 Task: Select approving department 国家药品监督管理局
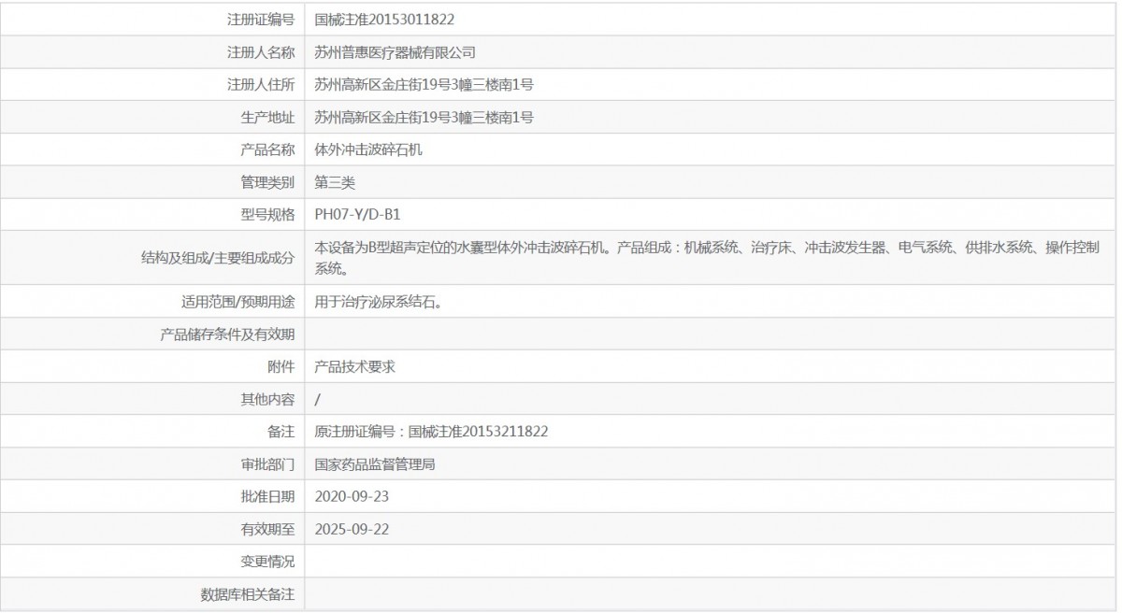point(375,464)
